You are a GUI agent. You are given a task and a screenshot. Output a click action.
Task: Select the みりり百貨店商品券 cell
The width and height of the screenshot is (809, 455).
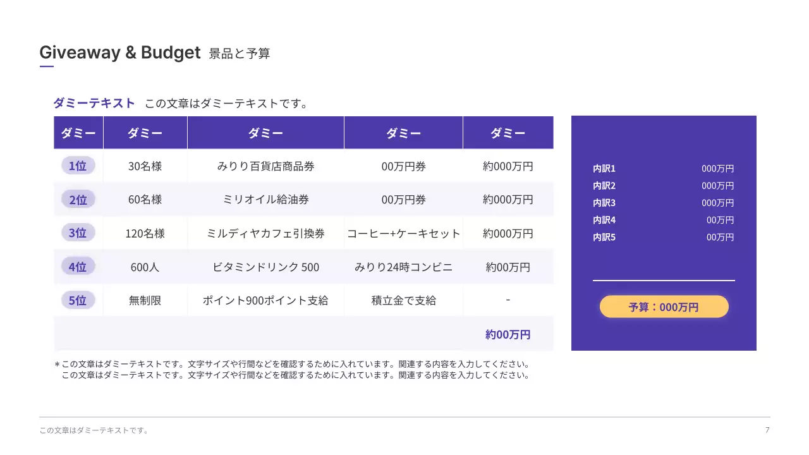tap(265, 167)
